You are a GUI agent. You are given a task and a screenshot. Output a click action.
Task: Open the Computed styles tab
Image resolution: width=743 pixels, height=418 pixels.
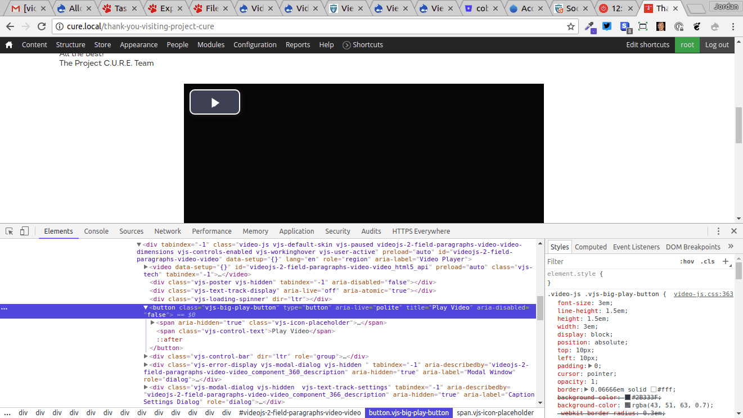click(x=591, y=246)
